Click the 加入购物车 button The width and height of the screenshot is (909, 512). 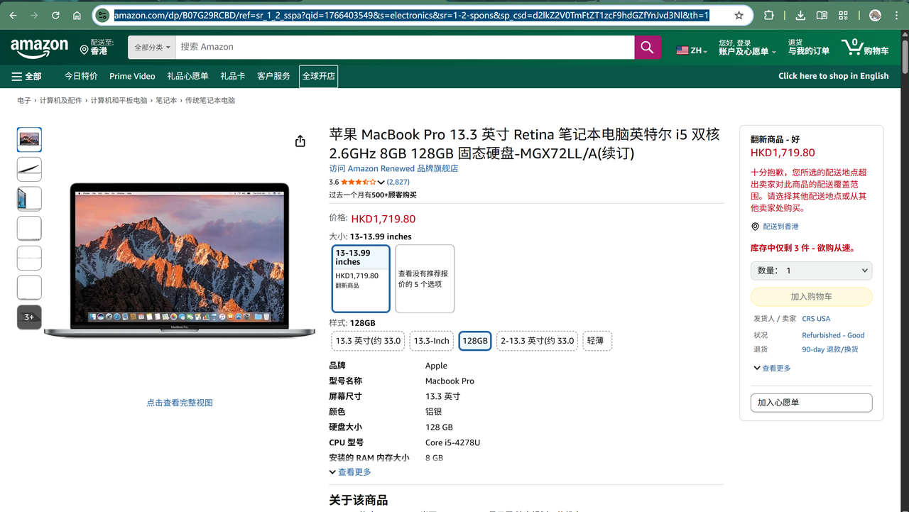tap(811, 297)
